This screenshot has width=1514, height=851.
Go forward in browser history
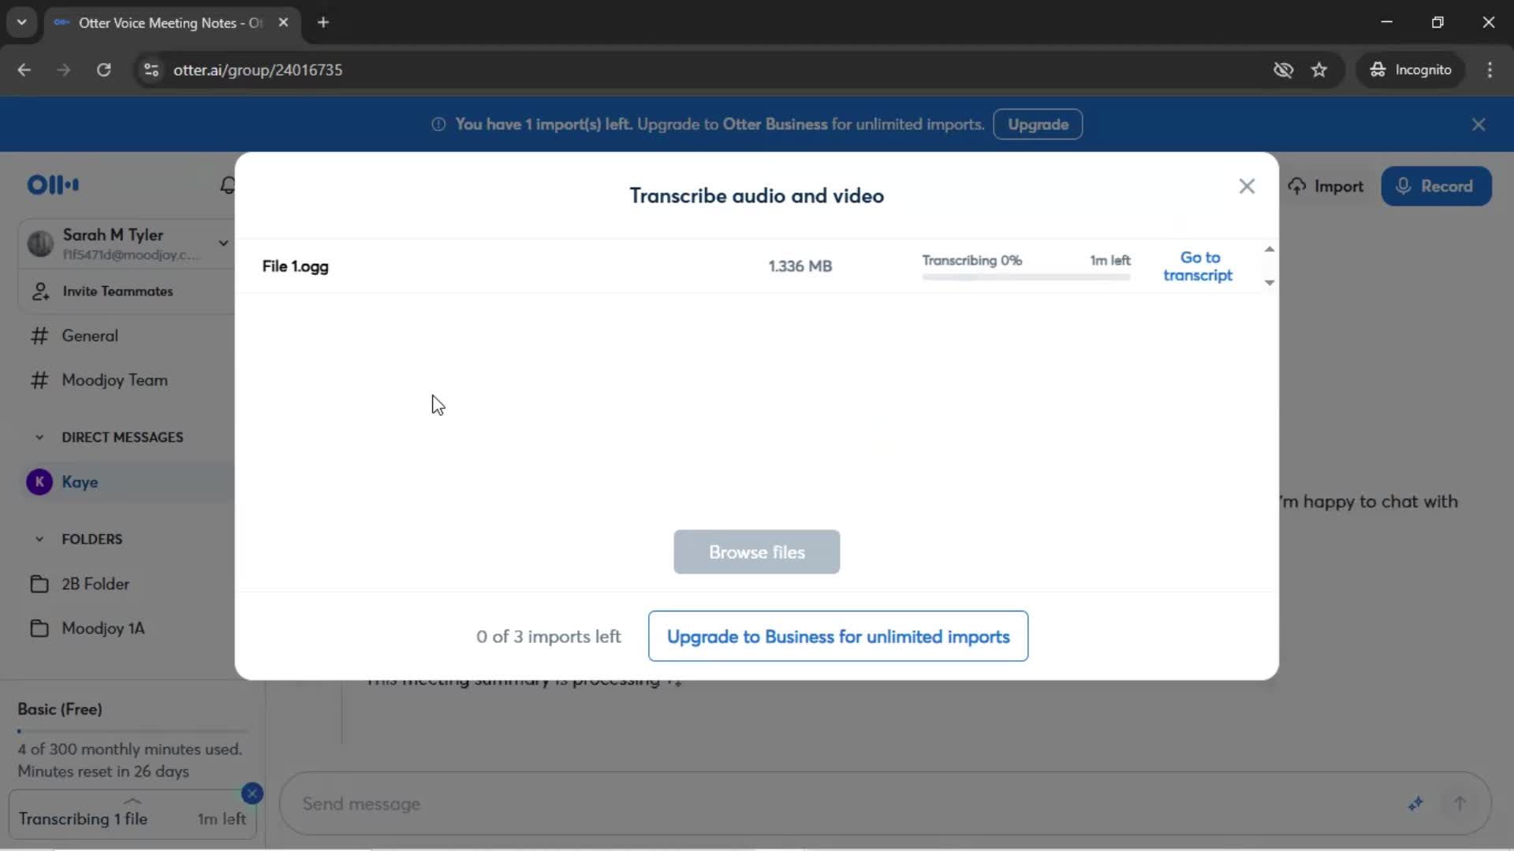point(64,70)
